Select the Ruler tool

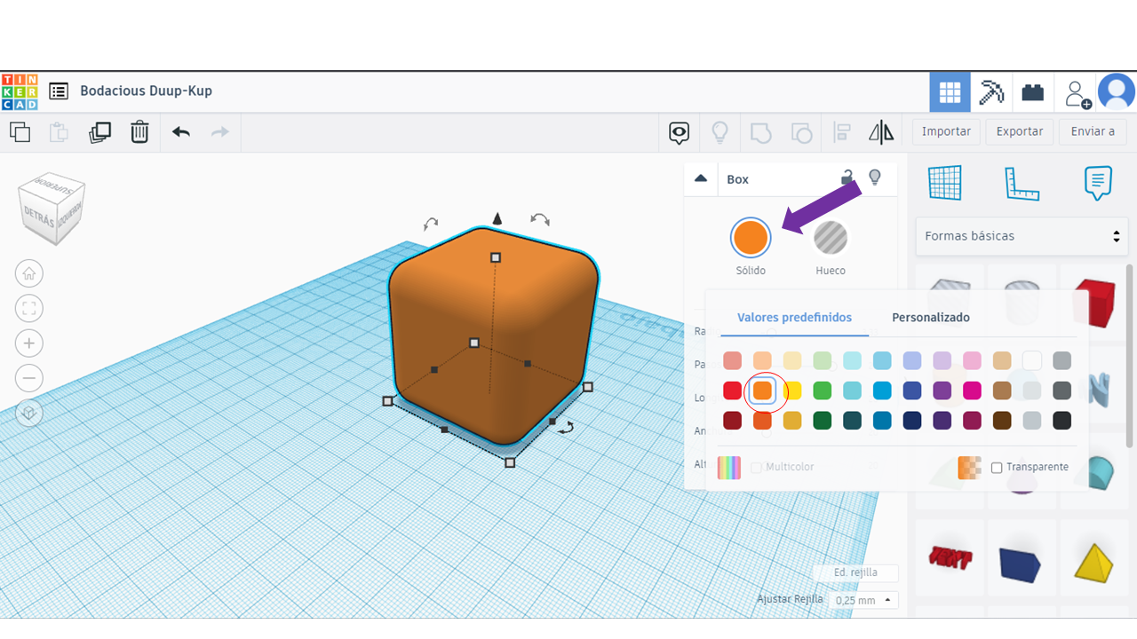point(1022,183)
